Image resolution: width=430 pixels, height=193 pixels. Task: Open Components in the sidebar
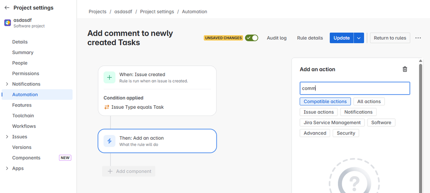click(26, 158)
